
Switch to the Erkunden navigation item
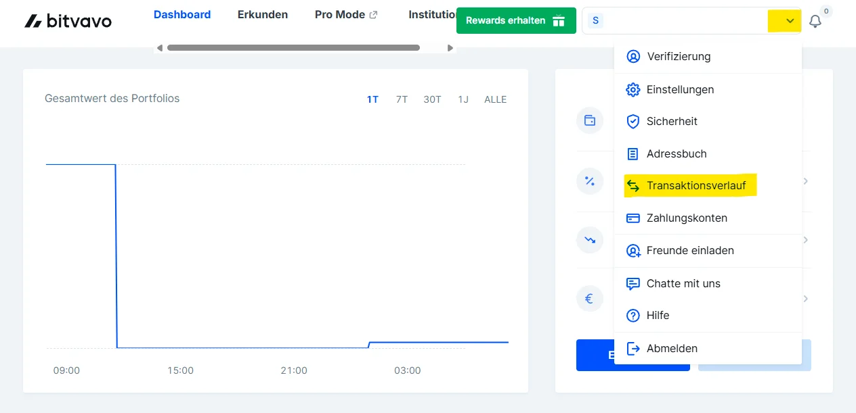tap(263, 14)
